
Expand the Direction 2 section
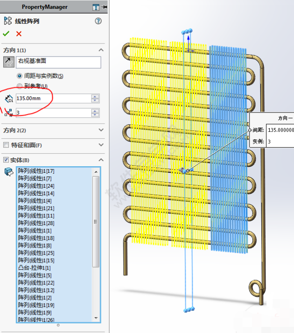(x=101, y=130)
